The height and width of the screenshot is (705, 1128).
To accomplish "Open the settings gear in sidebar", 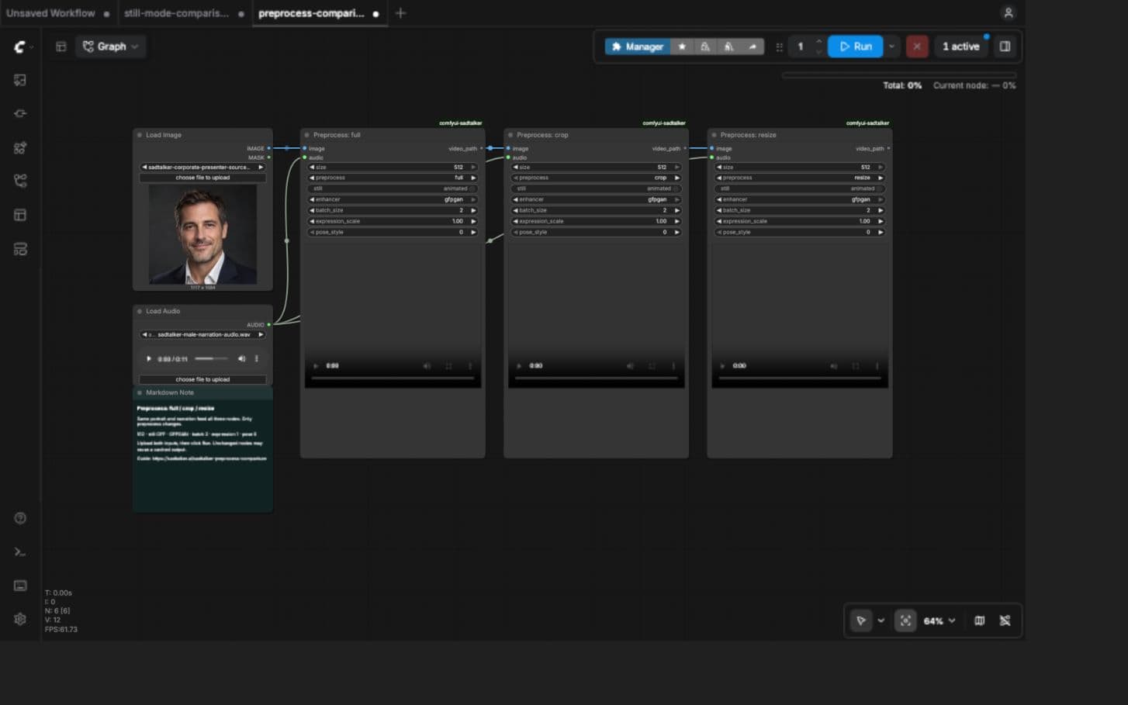I will point(20,619).
